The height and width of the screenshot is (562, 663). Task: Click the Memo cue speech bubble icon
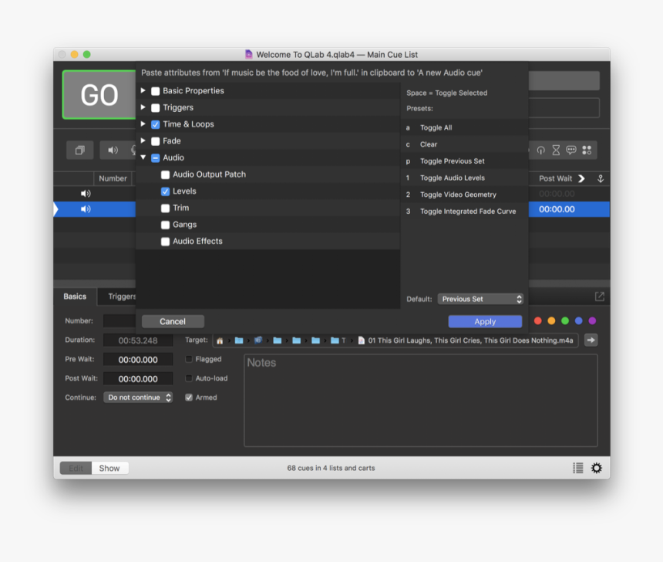pyautogui.click(x=571, y=151)
